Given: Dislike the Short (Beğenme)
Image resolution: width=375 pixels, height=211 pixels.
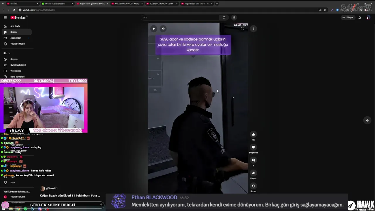Looking at the screenshot, I should [x=253, y=147].
